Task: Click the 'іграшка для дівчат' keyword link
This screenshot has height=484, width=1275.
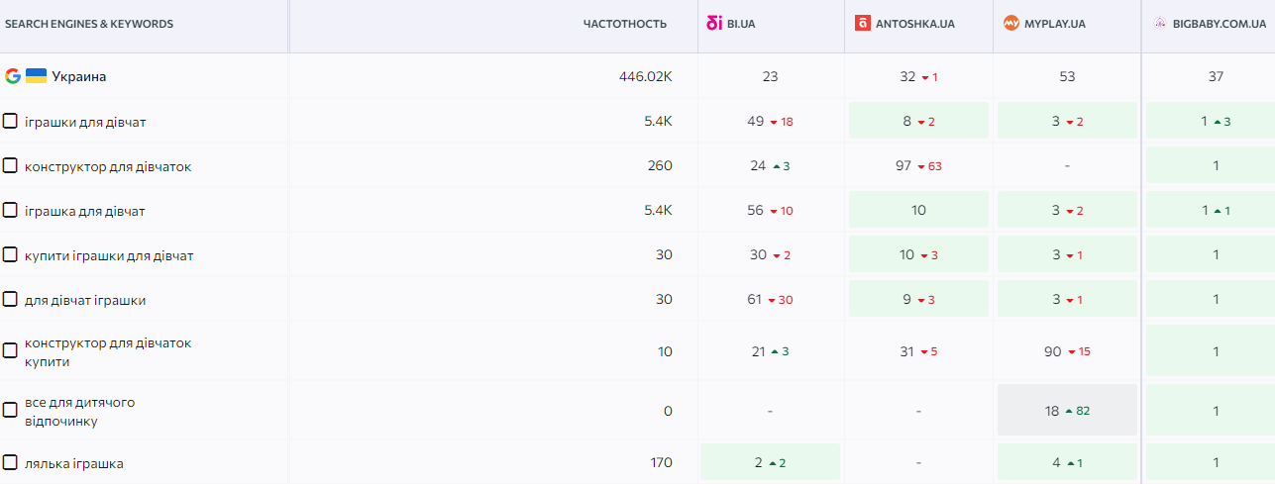Action: [x=85, y=211]
